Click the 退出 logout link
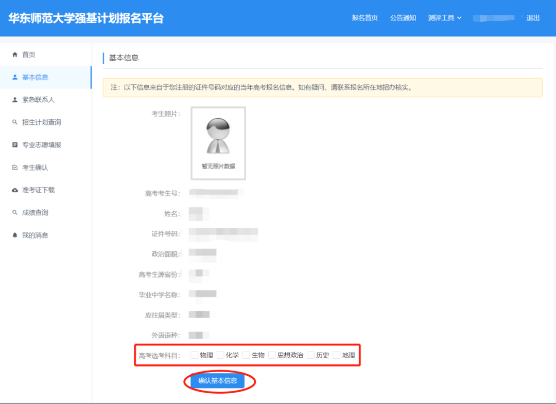Screen dimensions: 556x404 click(533, 18)
